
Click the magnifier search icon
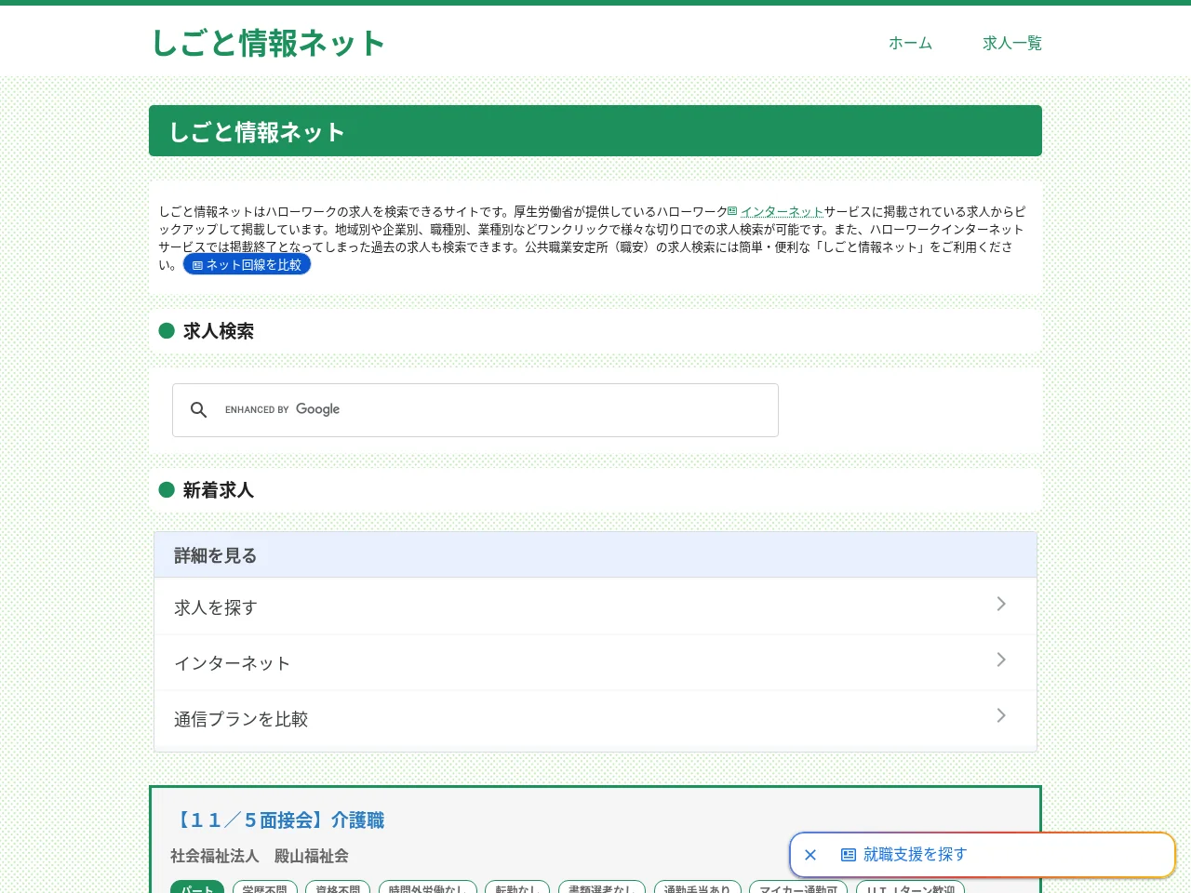[x=198, y=409]
